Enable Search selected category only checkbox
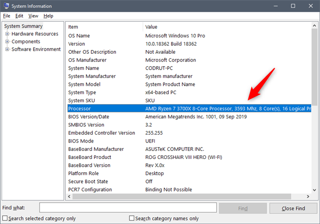Viewport: 320px width, 224px height. pos(5,218)
